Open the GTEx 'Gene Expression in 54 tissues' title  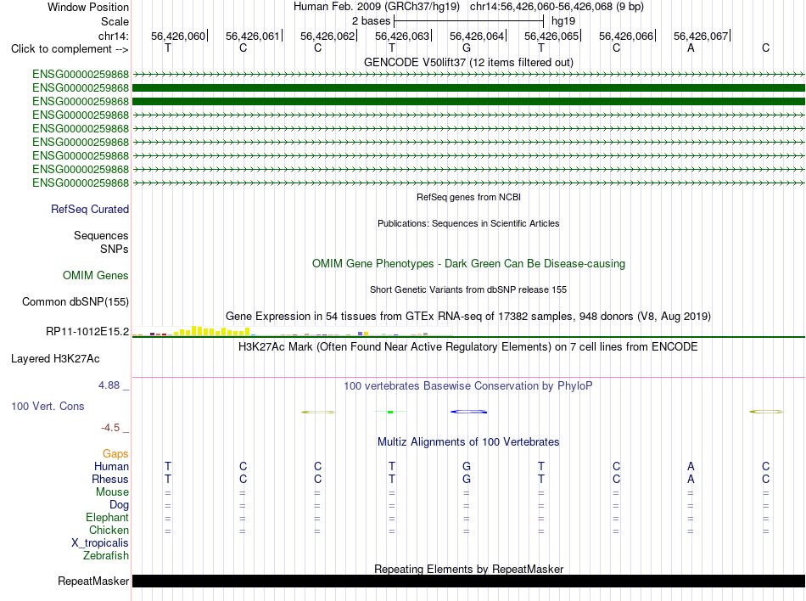[x=468, y=316]
